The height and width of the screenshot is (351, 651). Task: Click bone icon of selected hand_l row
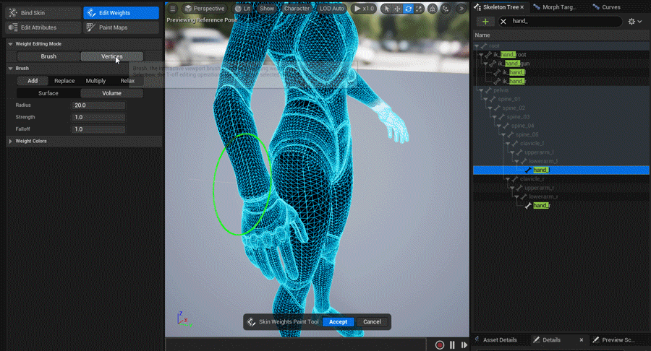[x=528, y=170]
